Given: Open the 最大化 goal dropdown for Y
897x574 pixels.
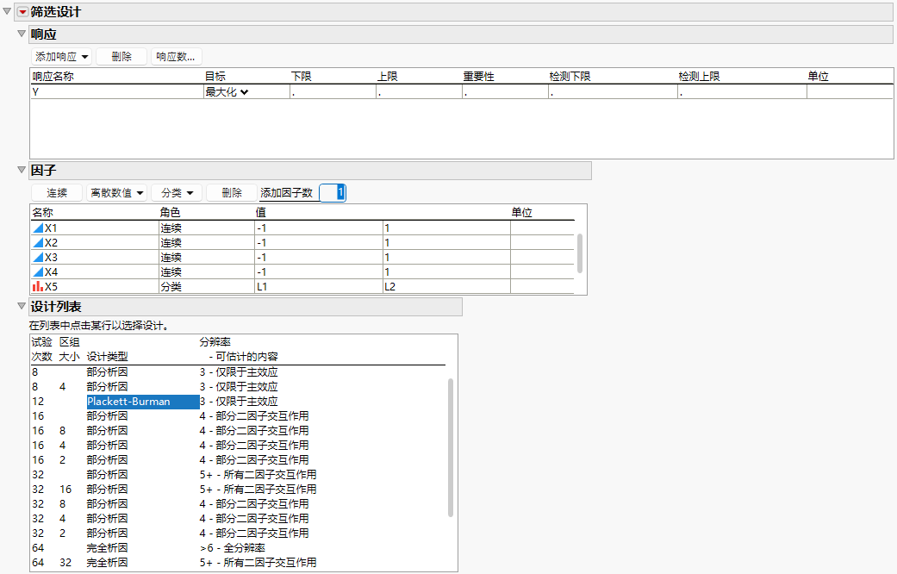Looking at the screenshot, I should coord(227,92).
